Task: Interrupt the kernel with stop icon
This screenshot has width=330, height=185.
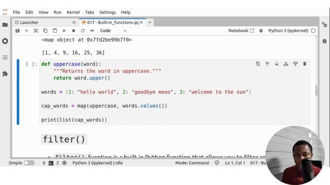Action: 73,31
